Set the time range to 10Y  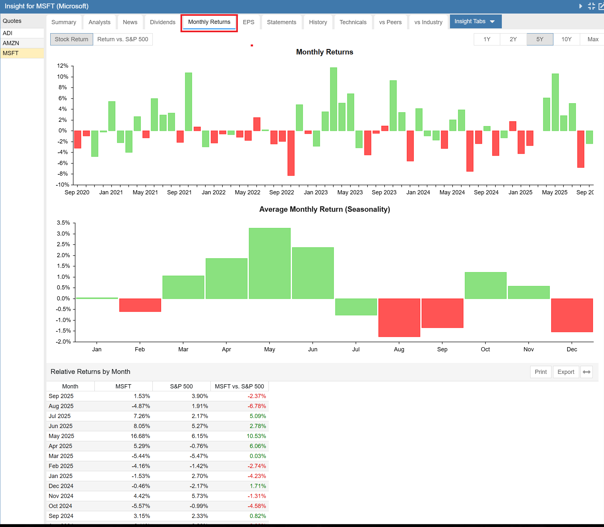point(566,39)
